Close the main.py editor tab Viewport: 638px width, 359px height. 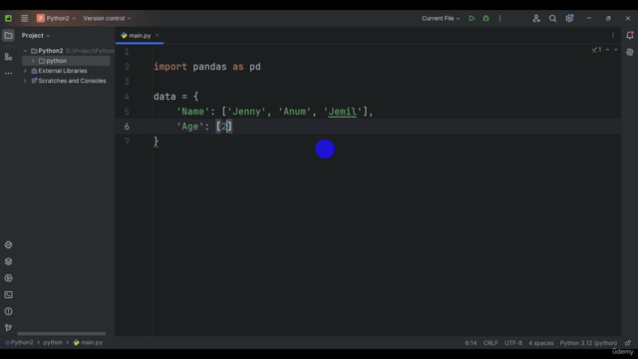[158, 36]
